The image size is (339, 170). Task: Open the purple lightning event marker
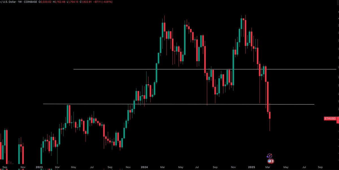click(269, 156)
